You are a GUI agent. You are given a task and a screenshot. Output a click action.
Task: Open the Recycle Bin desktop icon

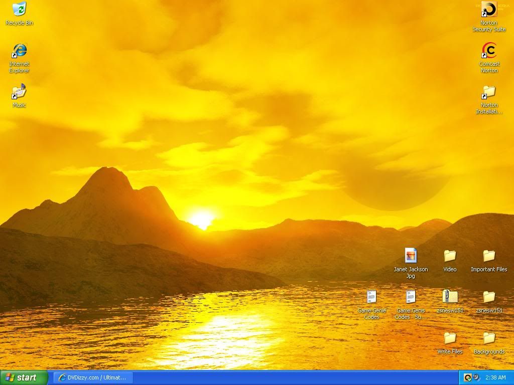coord(19,9)
